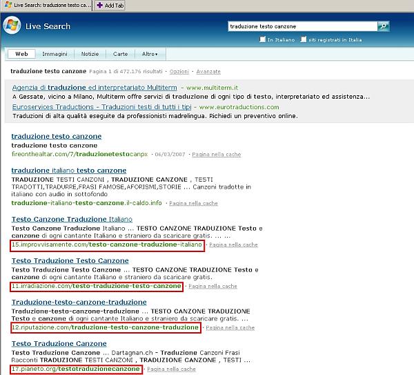Screen dimensions: 414x375
Task: Tick the "siti registrati in Italia" checkbox
Action: pos(304,39)
